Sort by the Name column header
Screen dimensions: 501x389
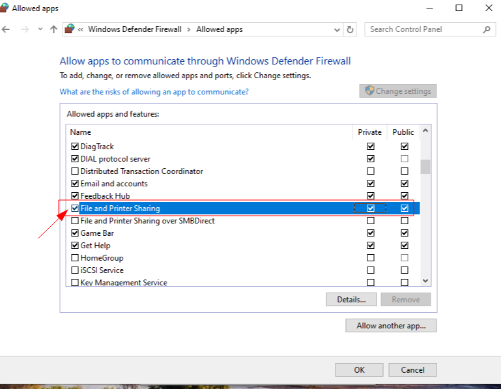pos(209,132)
